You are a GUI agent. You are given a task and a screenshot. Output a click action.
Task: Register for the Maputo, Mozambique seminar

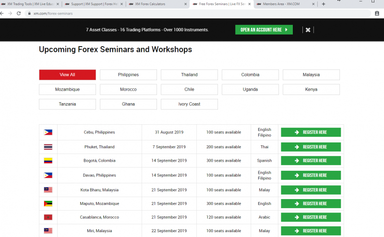(311, 204)
